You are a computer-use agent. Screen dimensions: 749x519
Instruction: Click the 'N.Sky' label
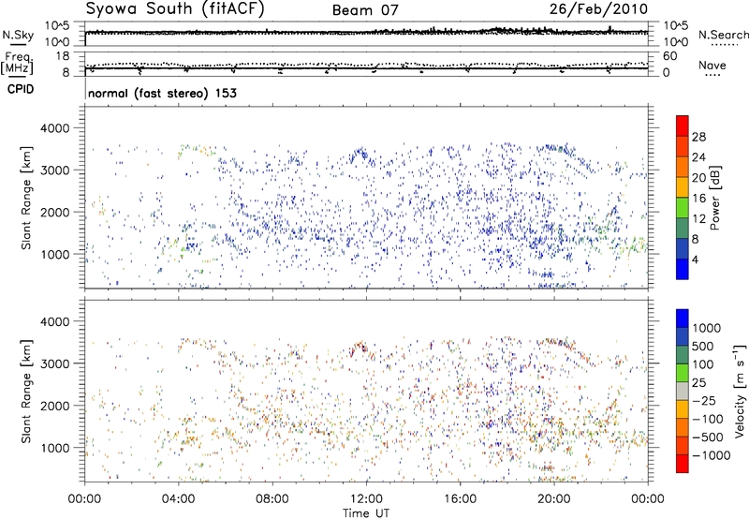point(18,35)
